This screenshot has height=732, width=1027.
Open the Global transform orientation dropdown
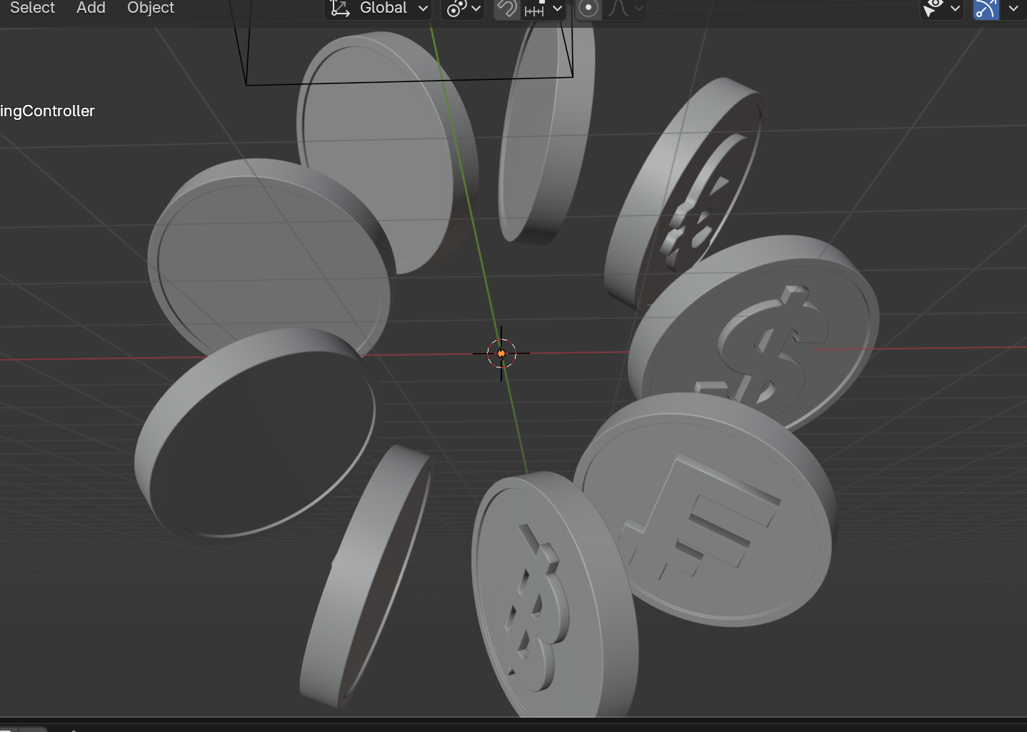tap(379, 9)
